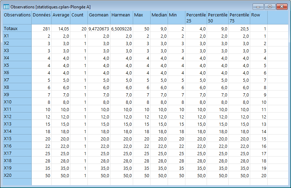
Task: Click the Max cell in row X11
Action: (141, 109)
